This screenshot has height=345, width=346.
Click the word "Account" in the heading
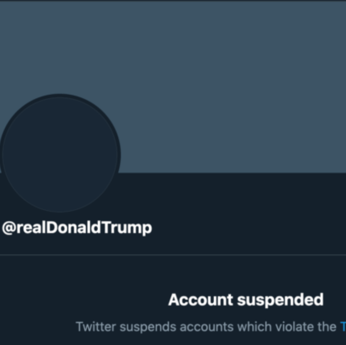coord(200,300)
